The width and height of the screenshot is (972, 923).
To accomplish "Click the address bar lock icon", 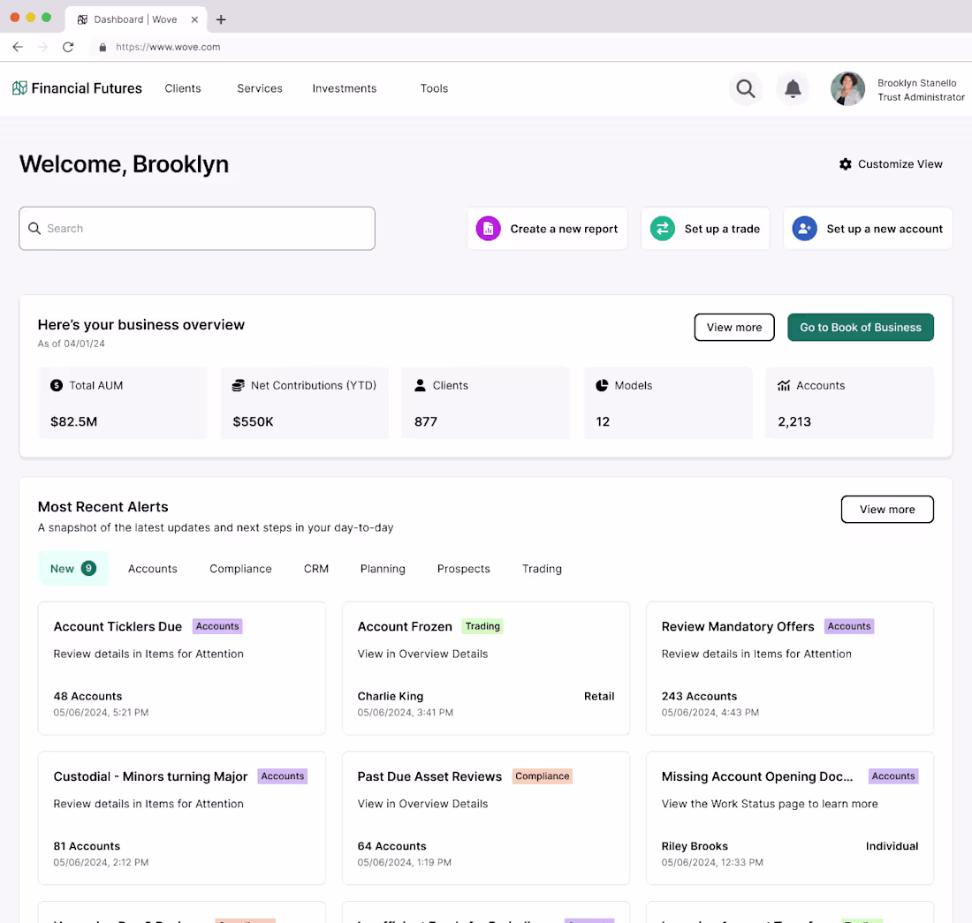I will [103, 47].
